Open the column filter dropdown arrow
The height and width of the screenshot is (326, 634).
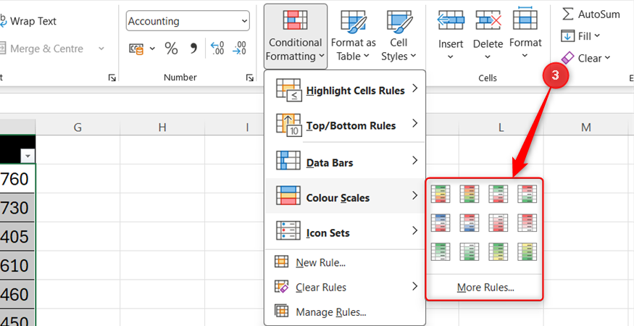[28, 156]
